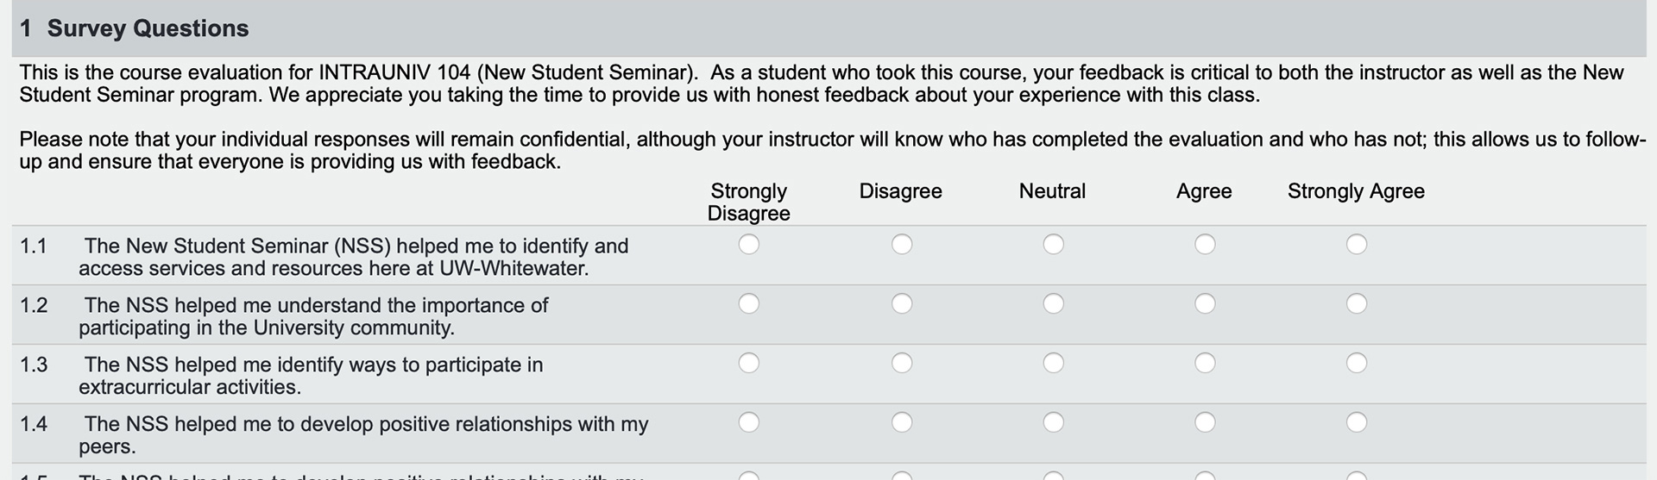This screenshot has width=1657, height=480.
Task: Pick Agree for peers relationships question 1.4
Action: point(1206,422)
